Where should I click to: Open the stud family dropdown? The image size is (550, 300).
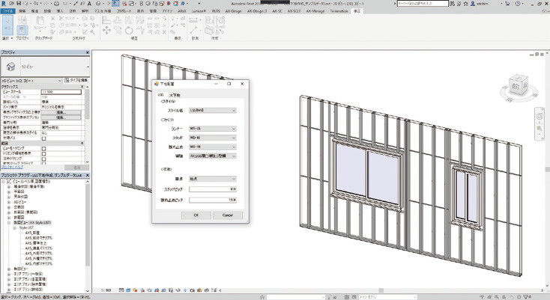213,138
